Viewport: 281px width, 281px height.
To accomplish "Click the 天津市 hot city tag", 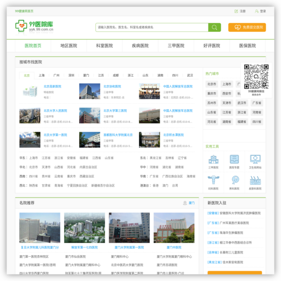I will (x=227, y=103).
